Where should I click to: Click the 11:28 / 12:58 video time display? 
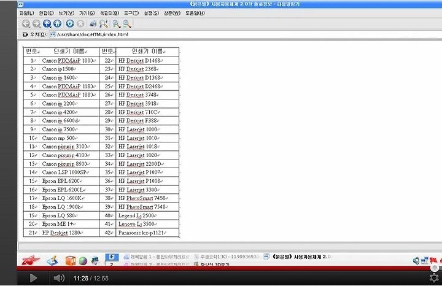(x=91, y=278)
